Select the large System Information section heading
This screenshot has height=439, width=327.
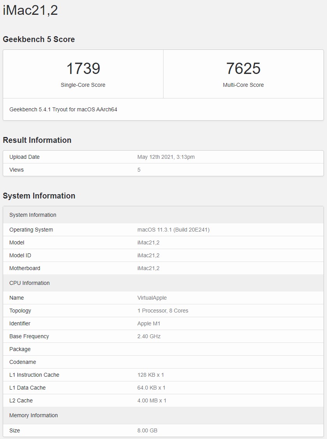coord(39,196)
